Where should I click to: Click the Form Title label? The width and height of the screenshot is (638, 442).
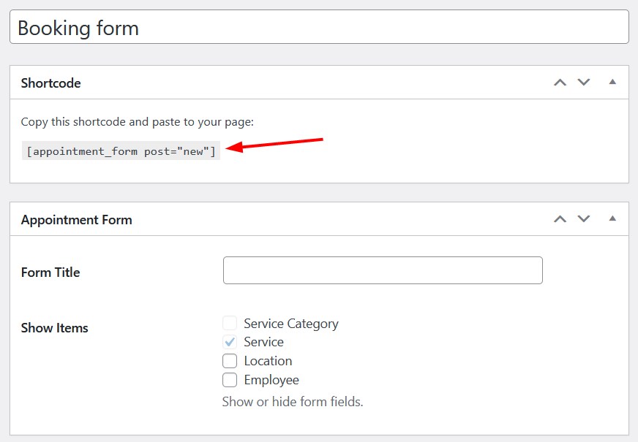[50, 273]
